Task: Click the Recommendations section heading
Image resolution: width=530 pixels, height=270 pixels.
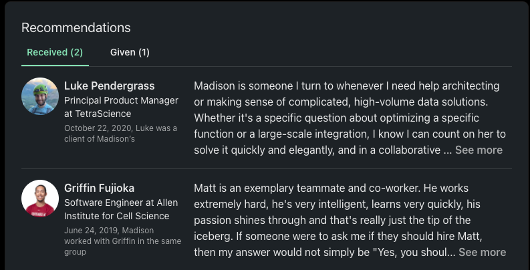Action: [x=76, y=27]
